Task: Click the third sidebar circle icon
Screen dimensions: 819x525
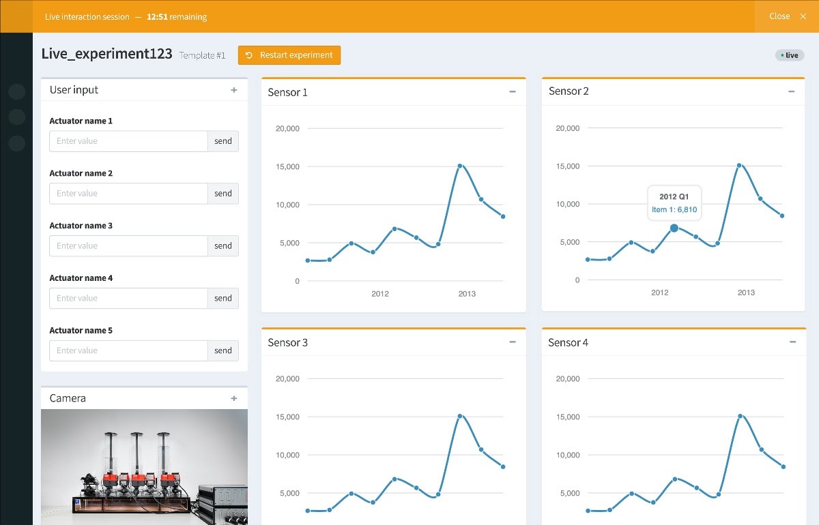Action: coord(17,143)
